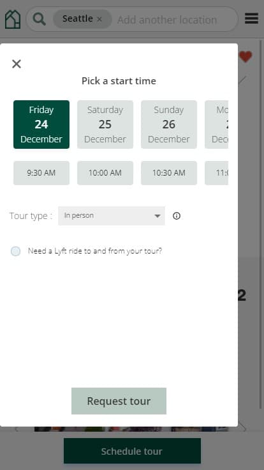The height and width of the screenshot is (470, 264).
Task: Click the red heart favorite icon
Action: tap(246, 57)
